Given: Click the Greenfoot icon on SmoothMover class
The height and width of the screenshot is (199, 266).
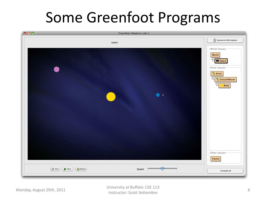Looking at the screenshot, I should click(217, 79).
